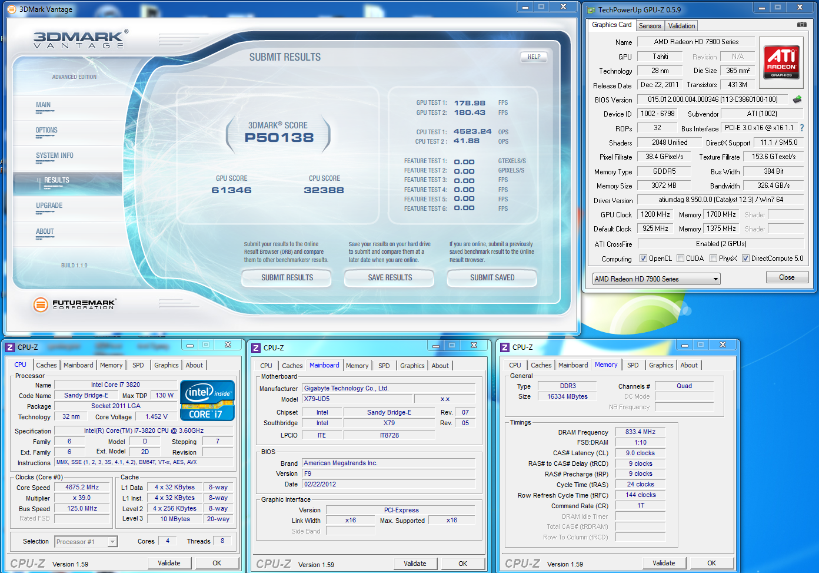Click the SUBMIT RESULTS button

click(287, 277)
